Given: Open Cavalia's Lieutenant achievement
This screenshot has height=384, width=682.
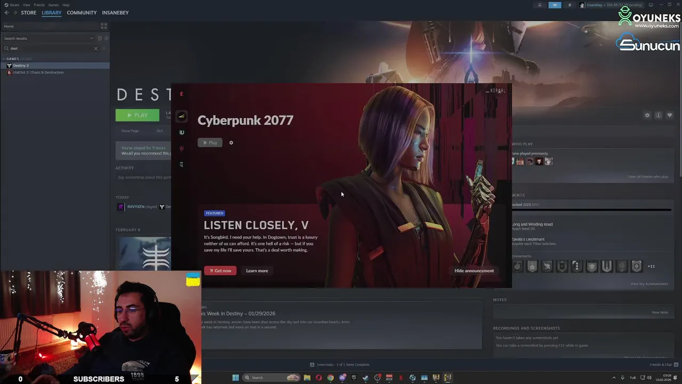Looking at the screenshot, I should pyautogui.click(x=527, y=239).
